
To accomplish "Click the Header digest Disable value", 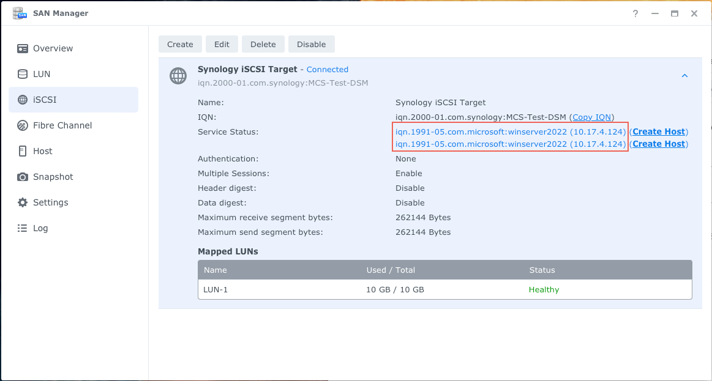I will 410,188.
